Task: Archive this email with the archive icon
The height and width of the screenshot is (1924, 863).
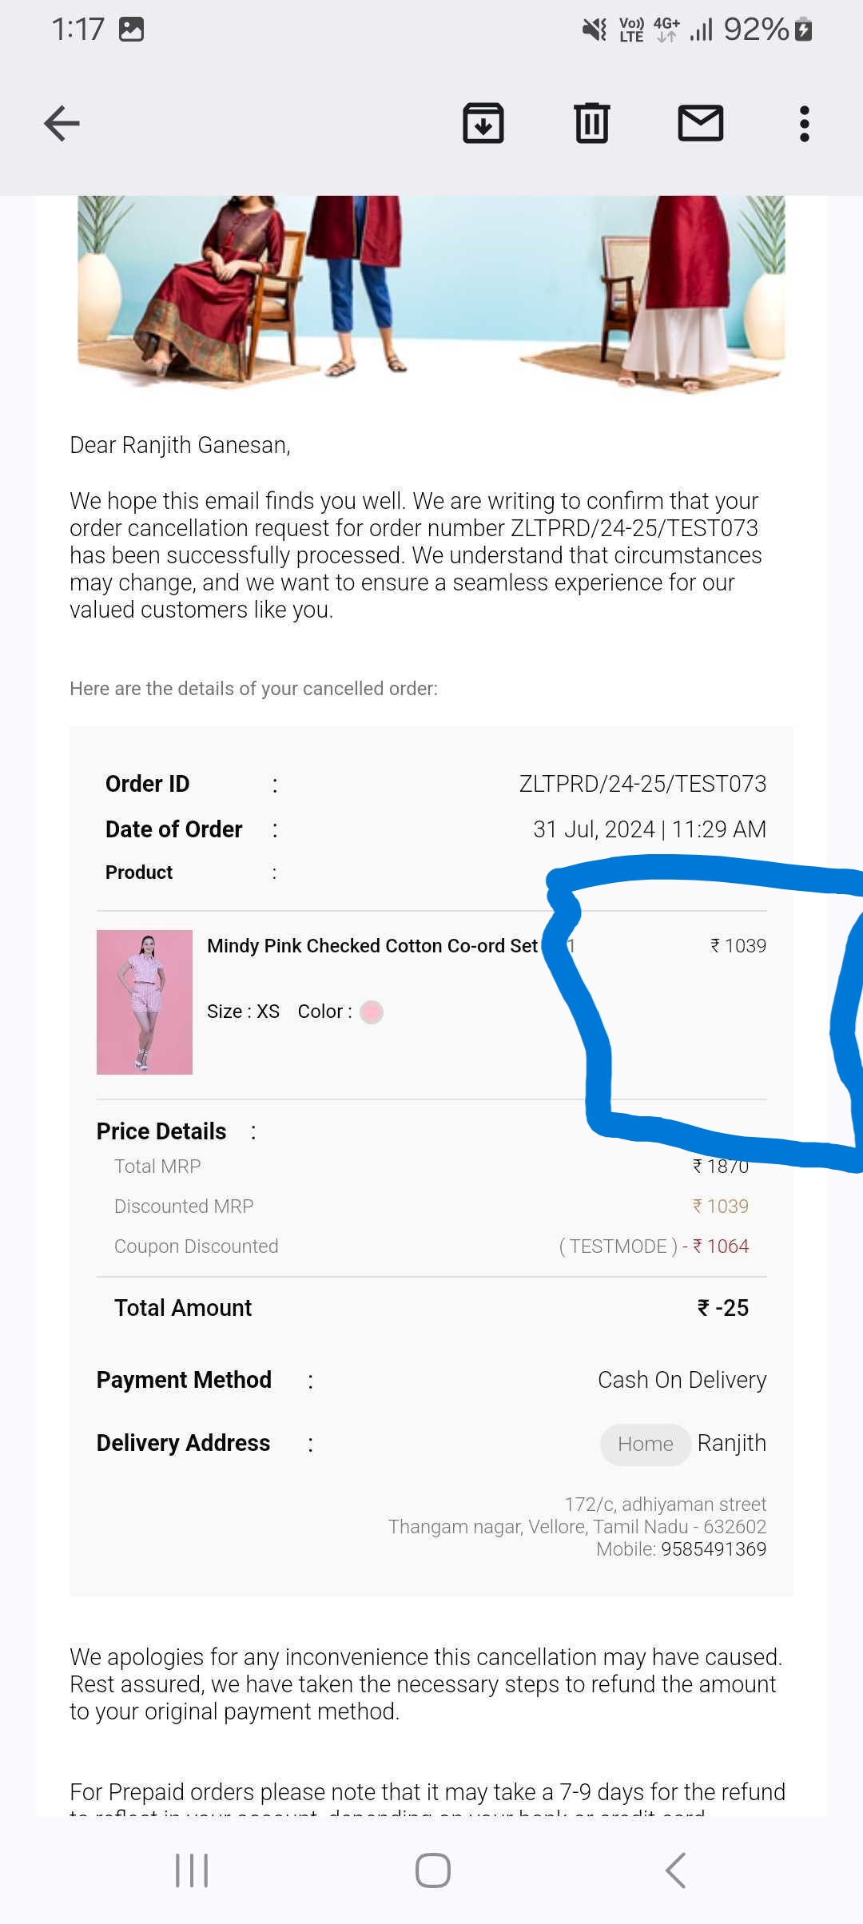Action: [x=483, y=124]
